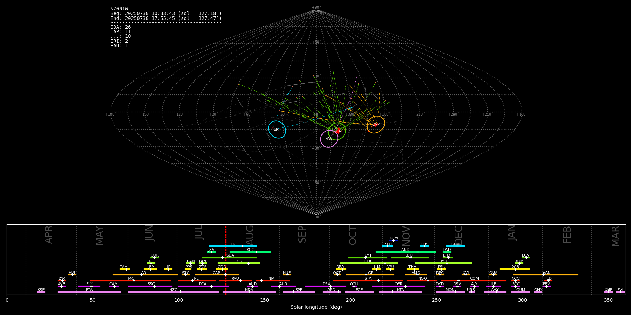Click the QUA shower marker in the timeline
The width and height of the screenshot is (631, 315).
(493, 275)
